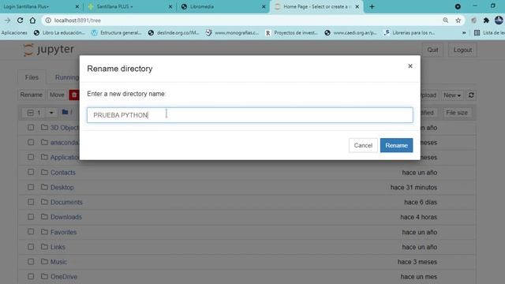Check the 3D Objects folder checkbox

click(31, 128)
